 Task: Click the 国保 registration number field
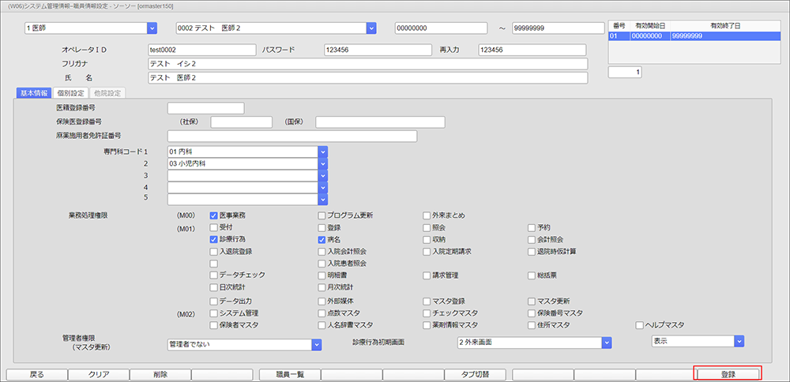[x=381, y=122]
